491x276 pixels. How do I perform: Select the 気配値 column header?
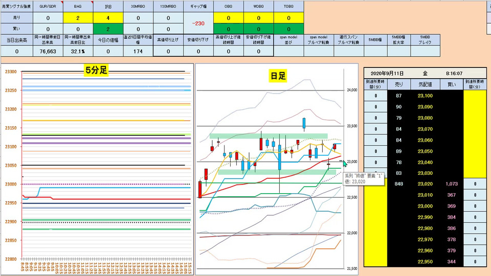425,84
